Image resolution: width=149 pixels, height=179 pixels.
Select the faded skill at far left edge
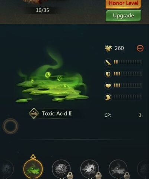(6, 169)
